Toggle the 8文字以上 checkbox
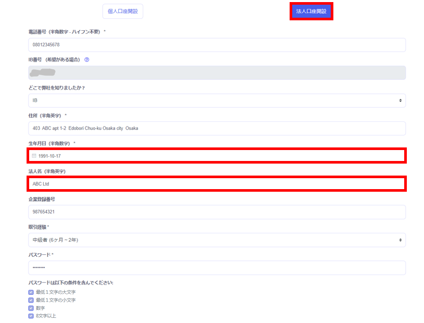Image resolution: width=424 pixels, height=323 pixels. (x=31, y=316)
